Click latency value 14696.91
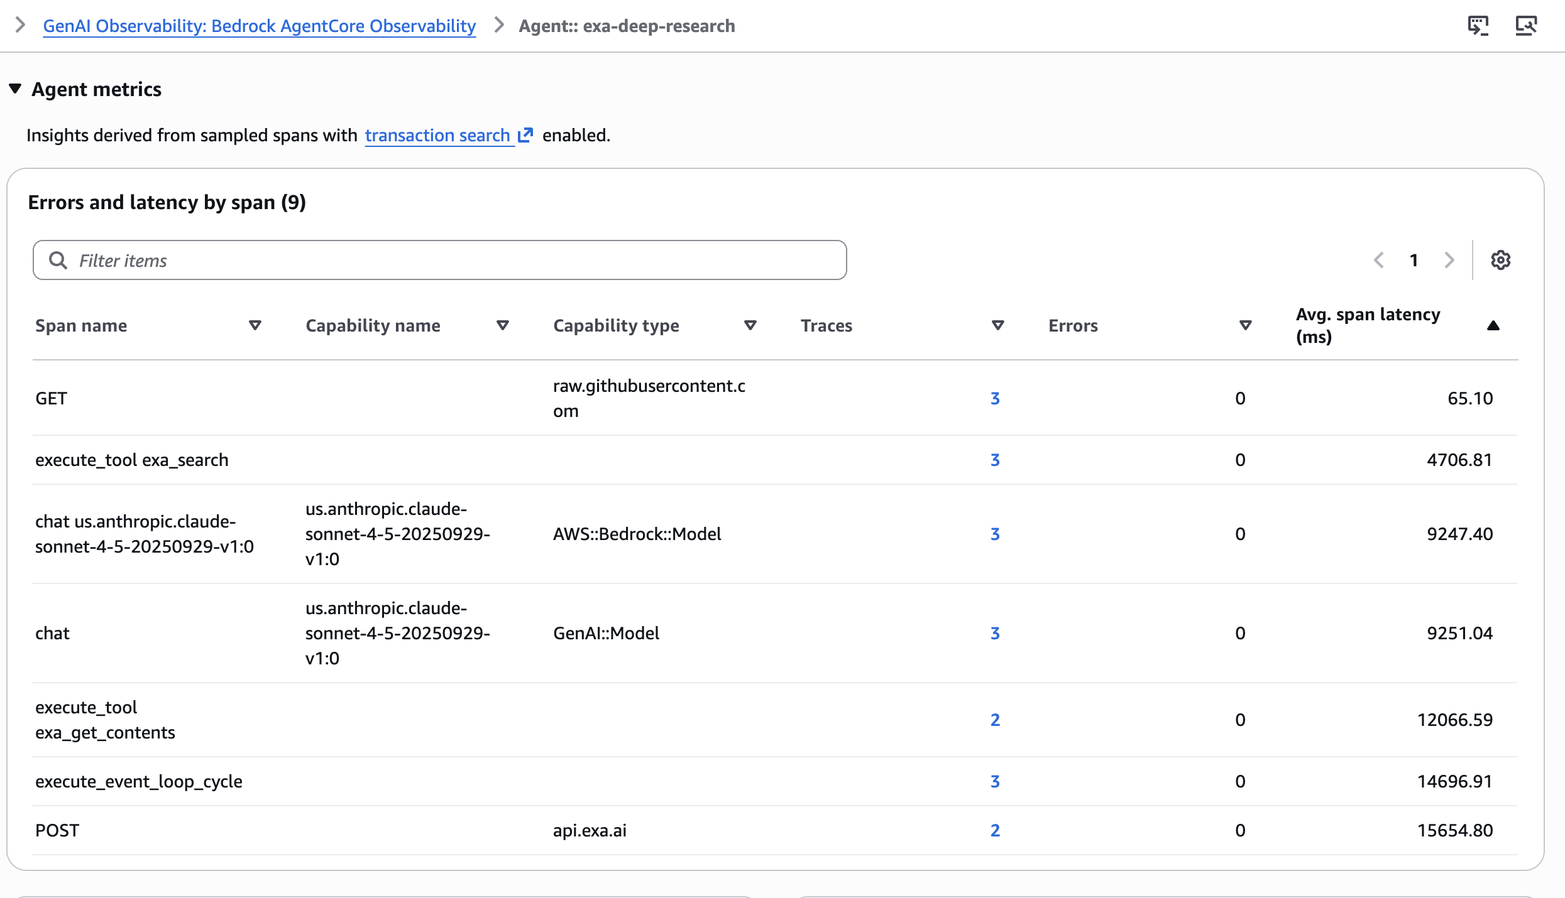This screenshot has height=898, width=1565. 1455,781
